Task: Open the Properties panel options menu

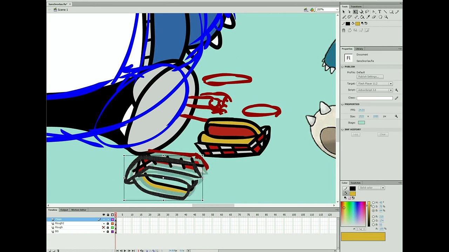Action: (x=400, y=49)
